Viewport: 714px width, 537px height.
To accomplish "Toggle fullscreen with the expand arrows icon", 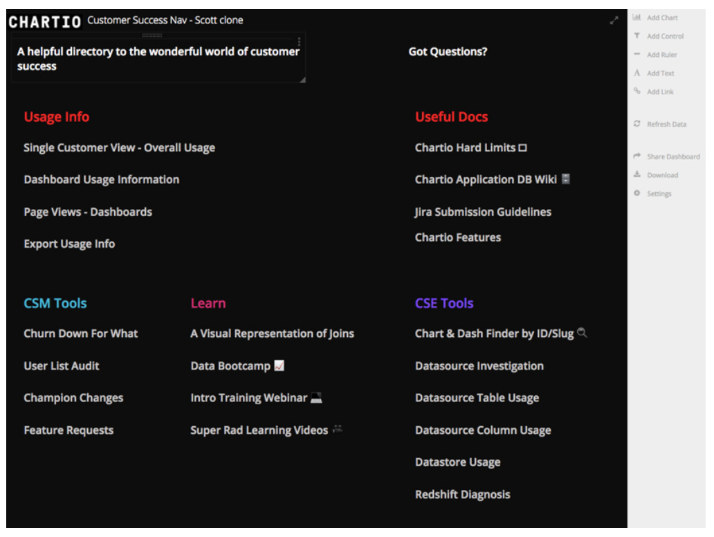I will [614, 21].
